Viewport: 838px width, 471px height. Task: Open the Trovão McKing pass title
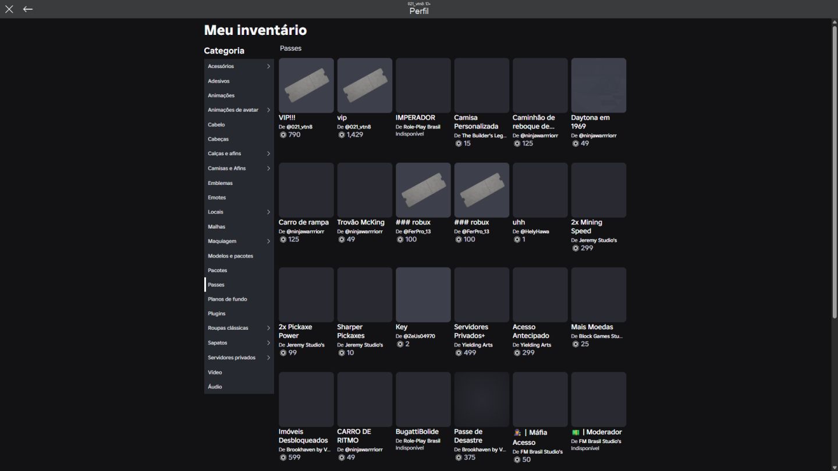coord(361,222)
